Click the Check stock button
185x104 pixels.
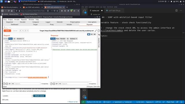(39, 96)
